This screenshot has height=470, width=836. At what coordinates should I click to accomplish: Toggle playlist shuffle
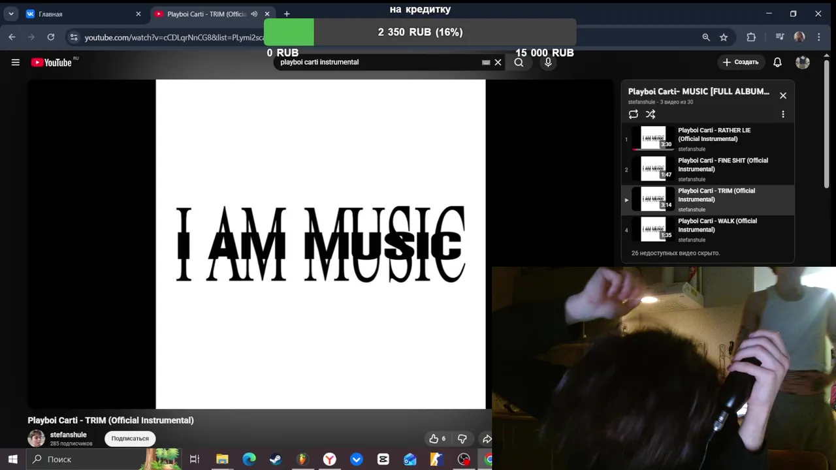[x=651, y=114]
